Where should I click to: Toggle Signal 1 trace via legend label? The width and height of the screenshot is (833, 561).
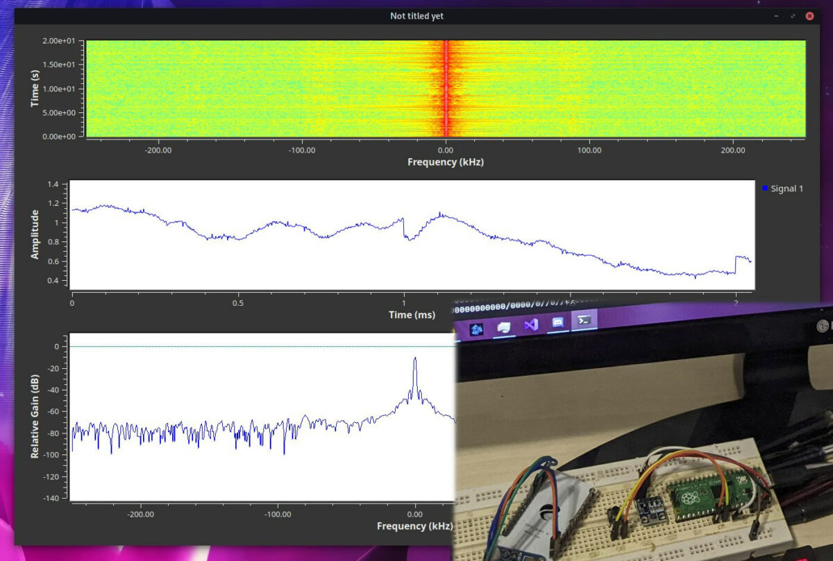pos(786,189)
